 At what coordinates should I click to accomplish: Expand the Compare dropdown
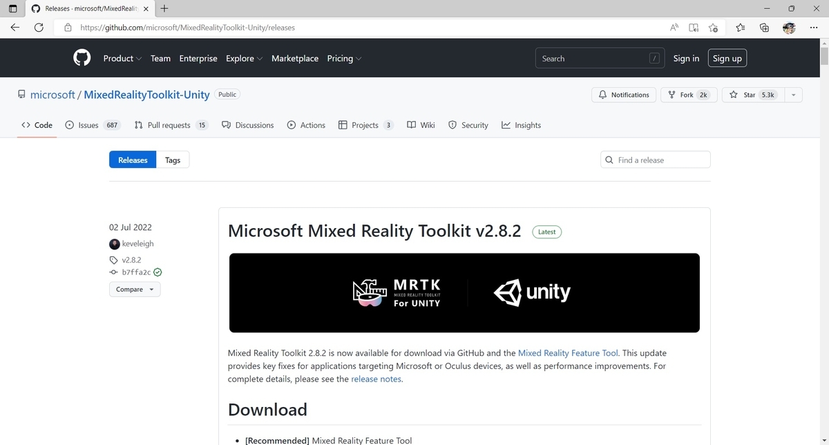tap(135, 290)
